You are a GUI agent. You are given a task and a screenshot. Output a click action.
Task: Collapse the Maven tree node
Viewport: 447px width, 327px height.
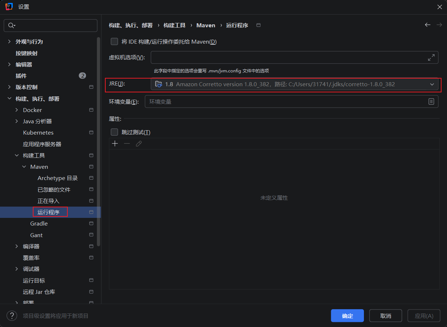pyautogui.click(x=24, y=167)
